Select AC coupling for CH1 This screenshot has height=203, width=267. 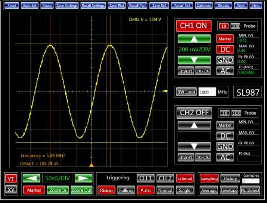pyautogui.click(x=225, y=71)
